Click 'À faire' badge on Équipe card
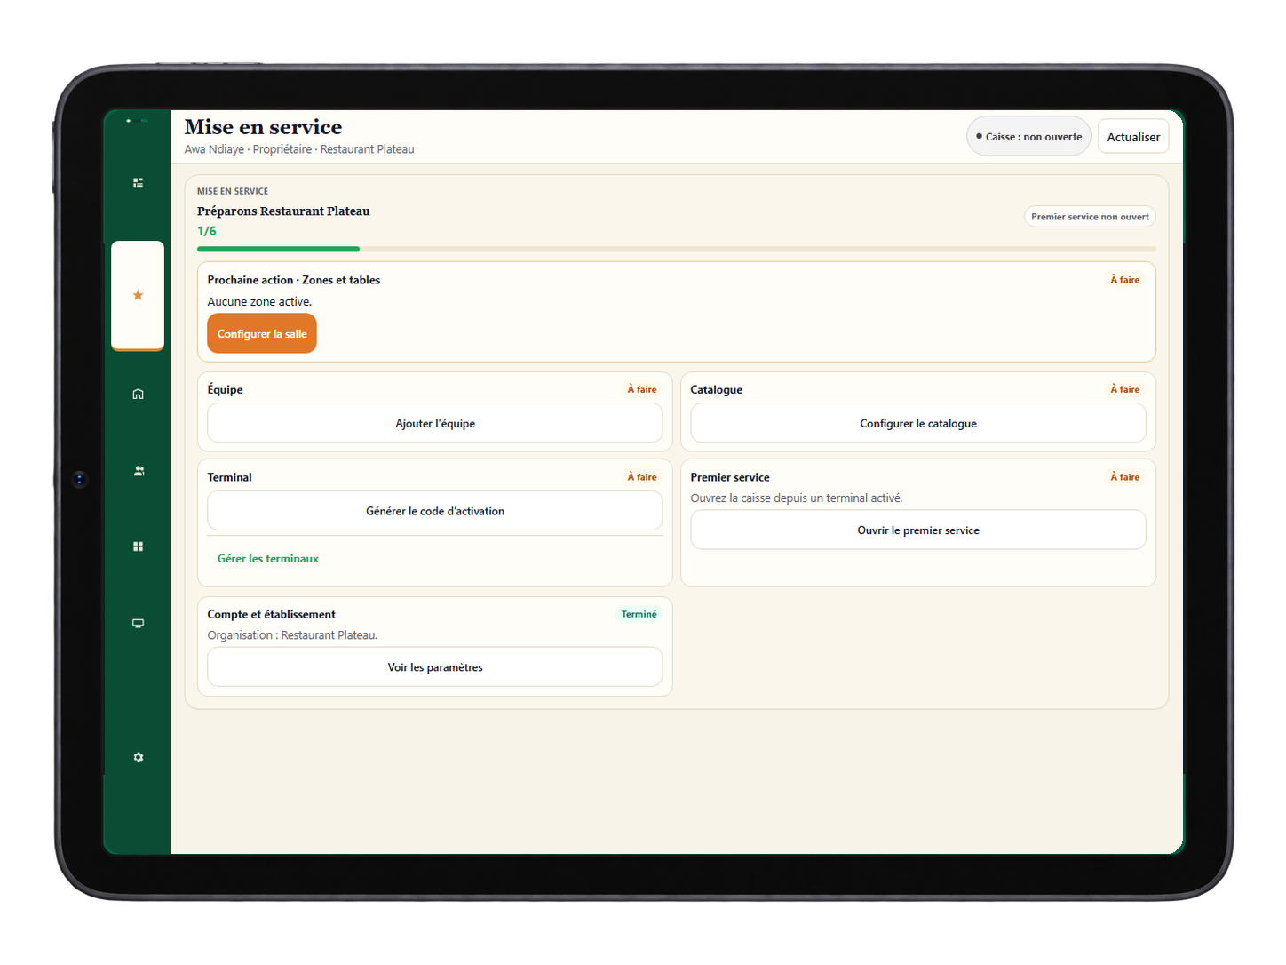Image resolution: width=1286 pixels, height=965 pixels. coord(642,389)
